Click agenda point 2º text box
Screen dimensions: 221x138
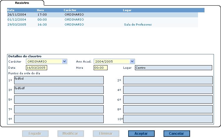tap(168, 80)
